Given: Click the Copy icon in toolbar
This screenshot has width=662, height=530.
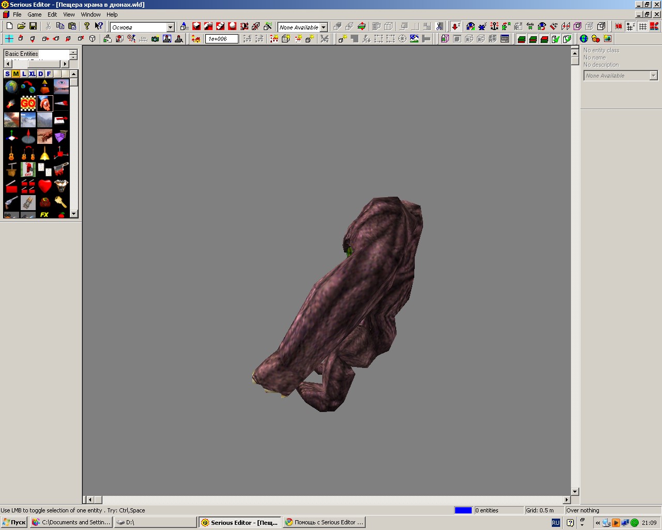Looking at the screenshot, I should point(60,26).
